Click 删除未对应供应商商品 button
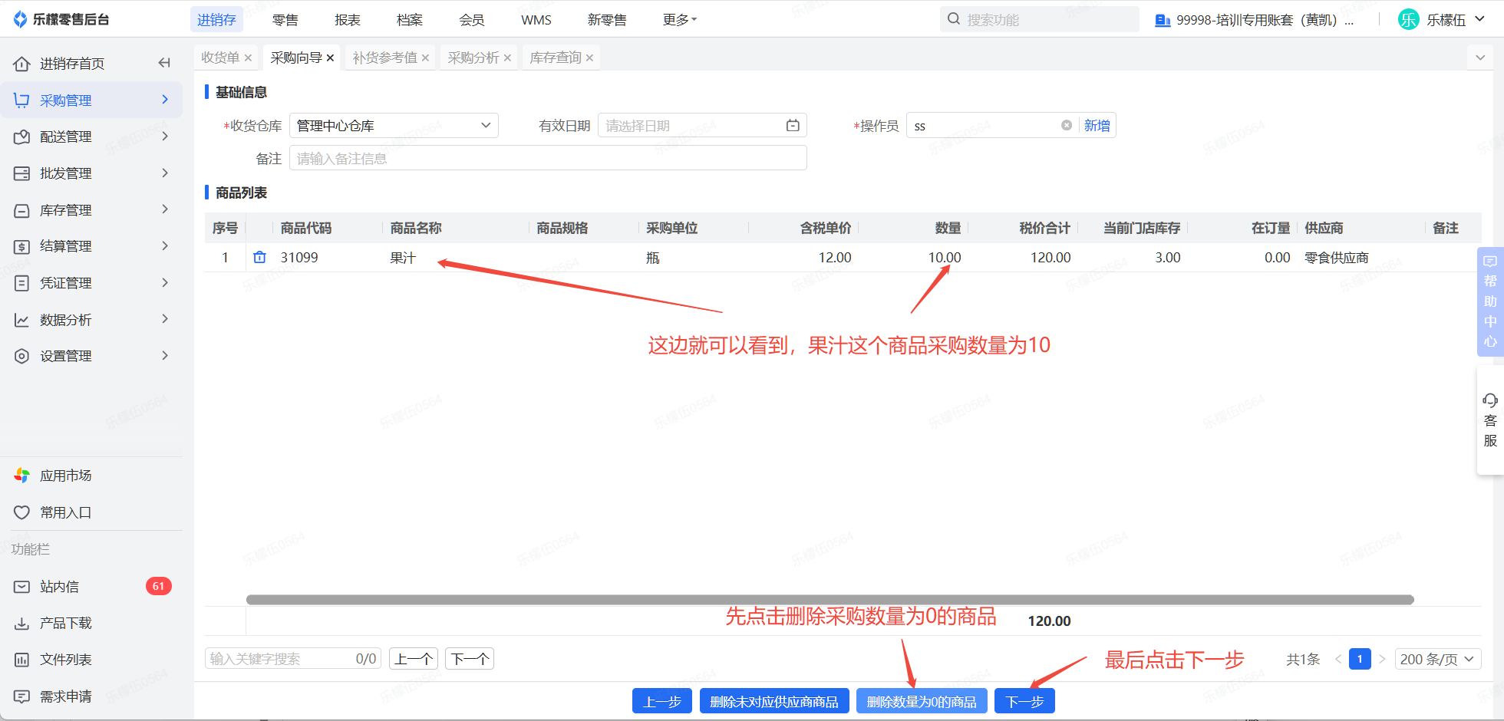 tap(774, 701)
